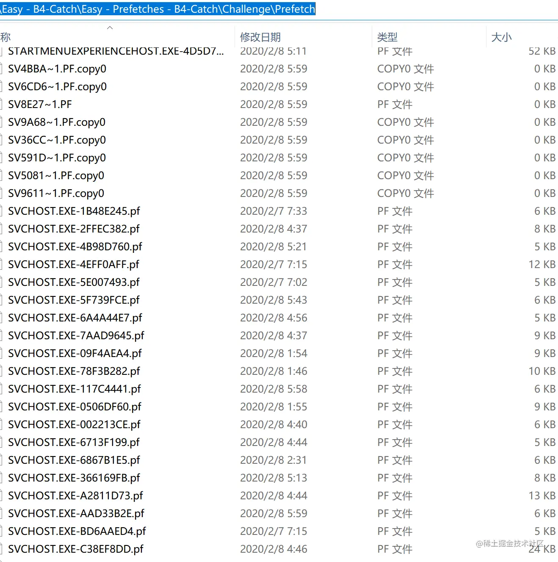The width and height of the screenshot is (558, 562).
Task: Select file SV36CC~1.PF.copy0
Action: click(x=57, y=140)
